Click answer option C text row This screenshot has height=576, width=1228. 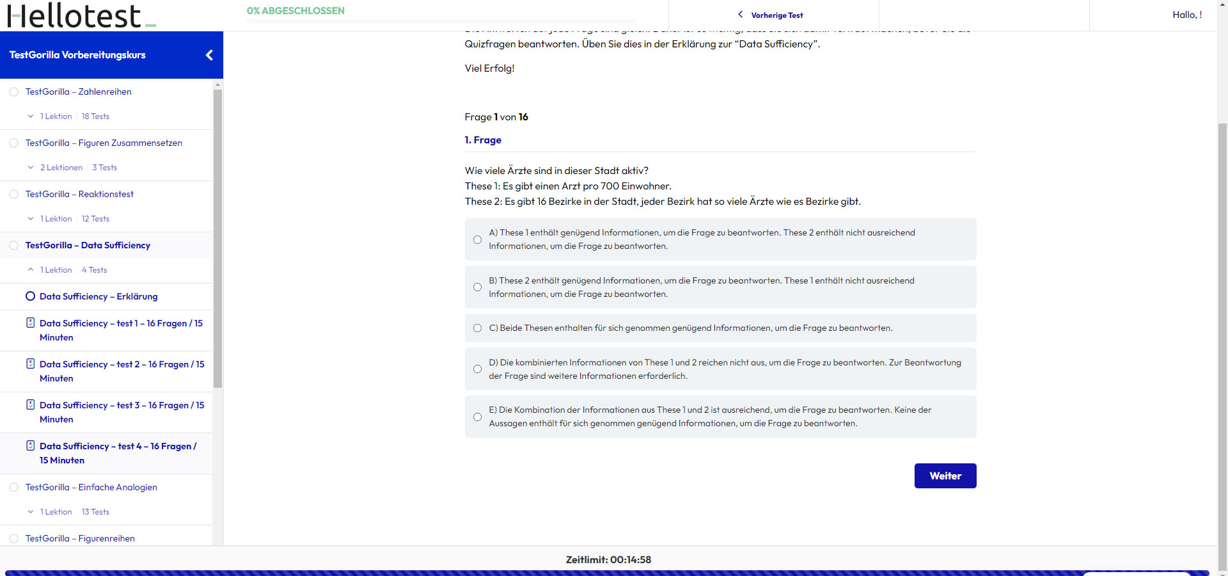(720, 328)
